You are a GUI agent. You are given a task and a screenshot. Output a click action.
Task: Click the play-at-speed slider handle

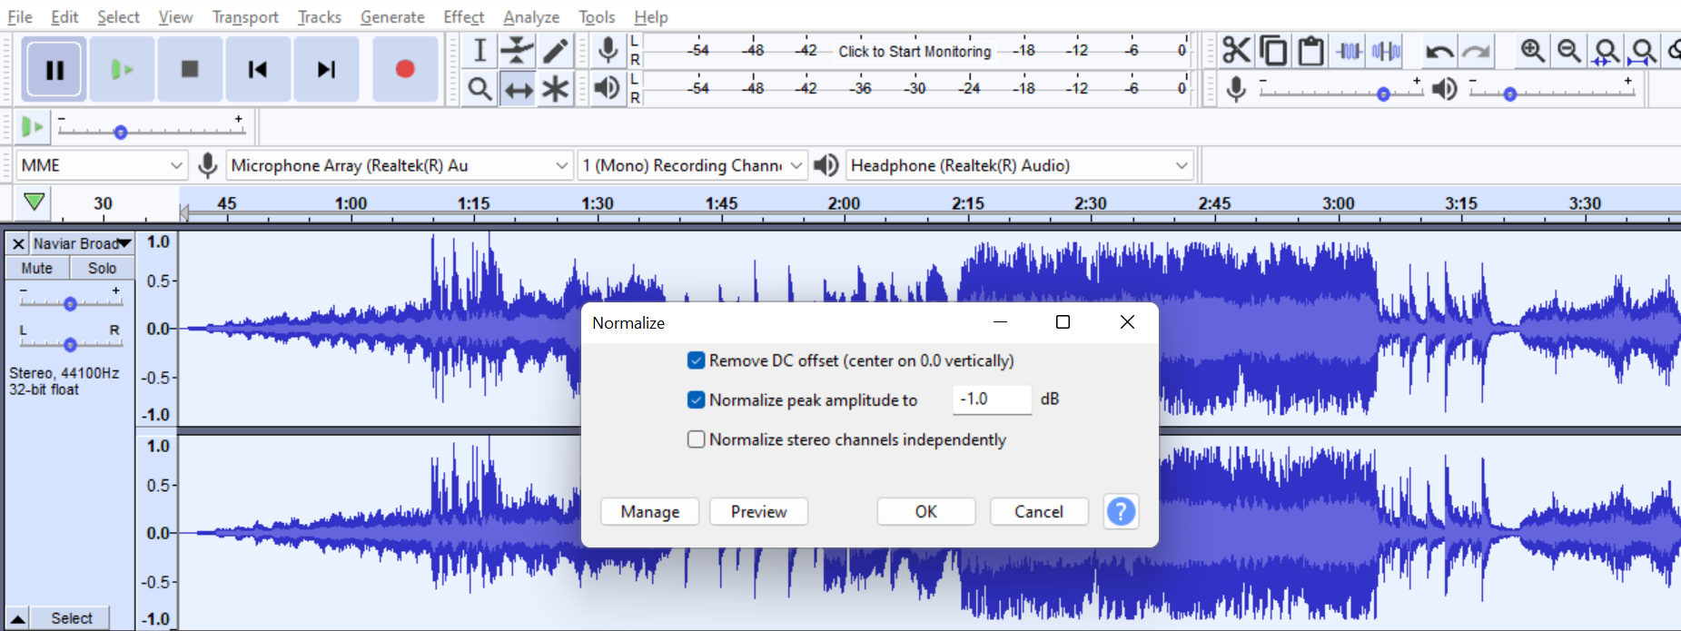(120, 133)
